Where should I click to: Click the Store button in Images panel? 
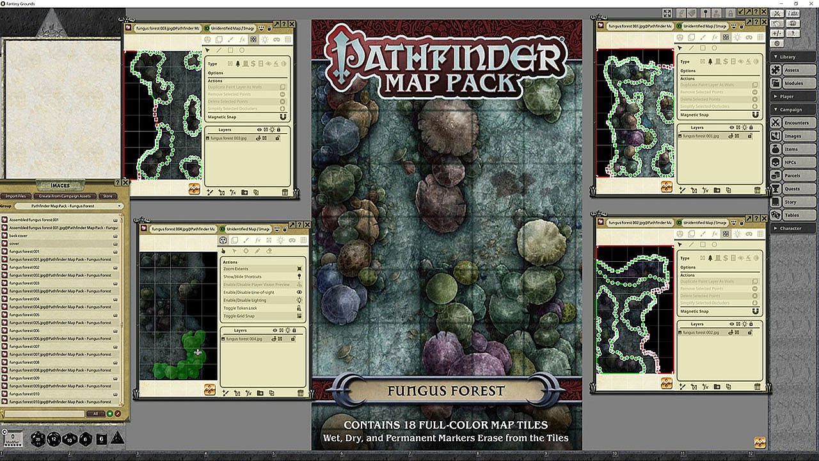pos(107,196)
